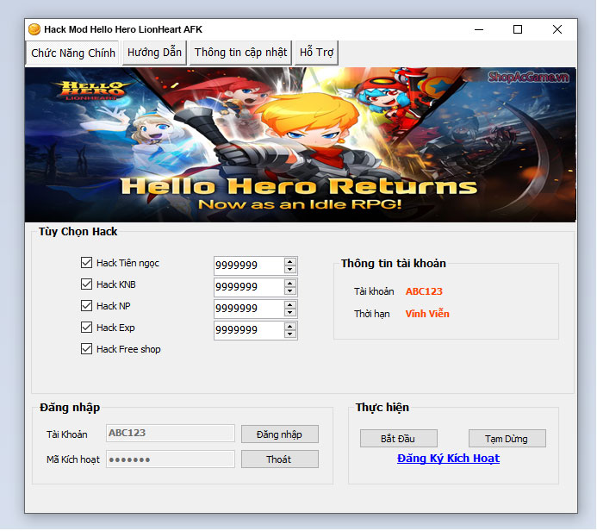
Task: Click the Tài Khoản login input field
Action: pos(171,433)
